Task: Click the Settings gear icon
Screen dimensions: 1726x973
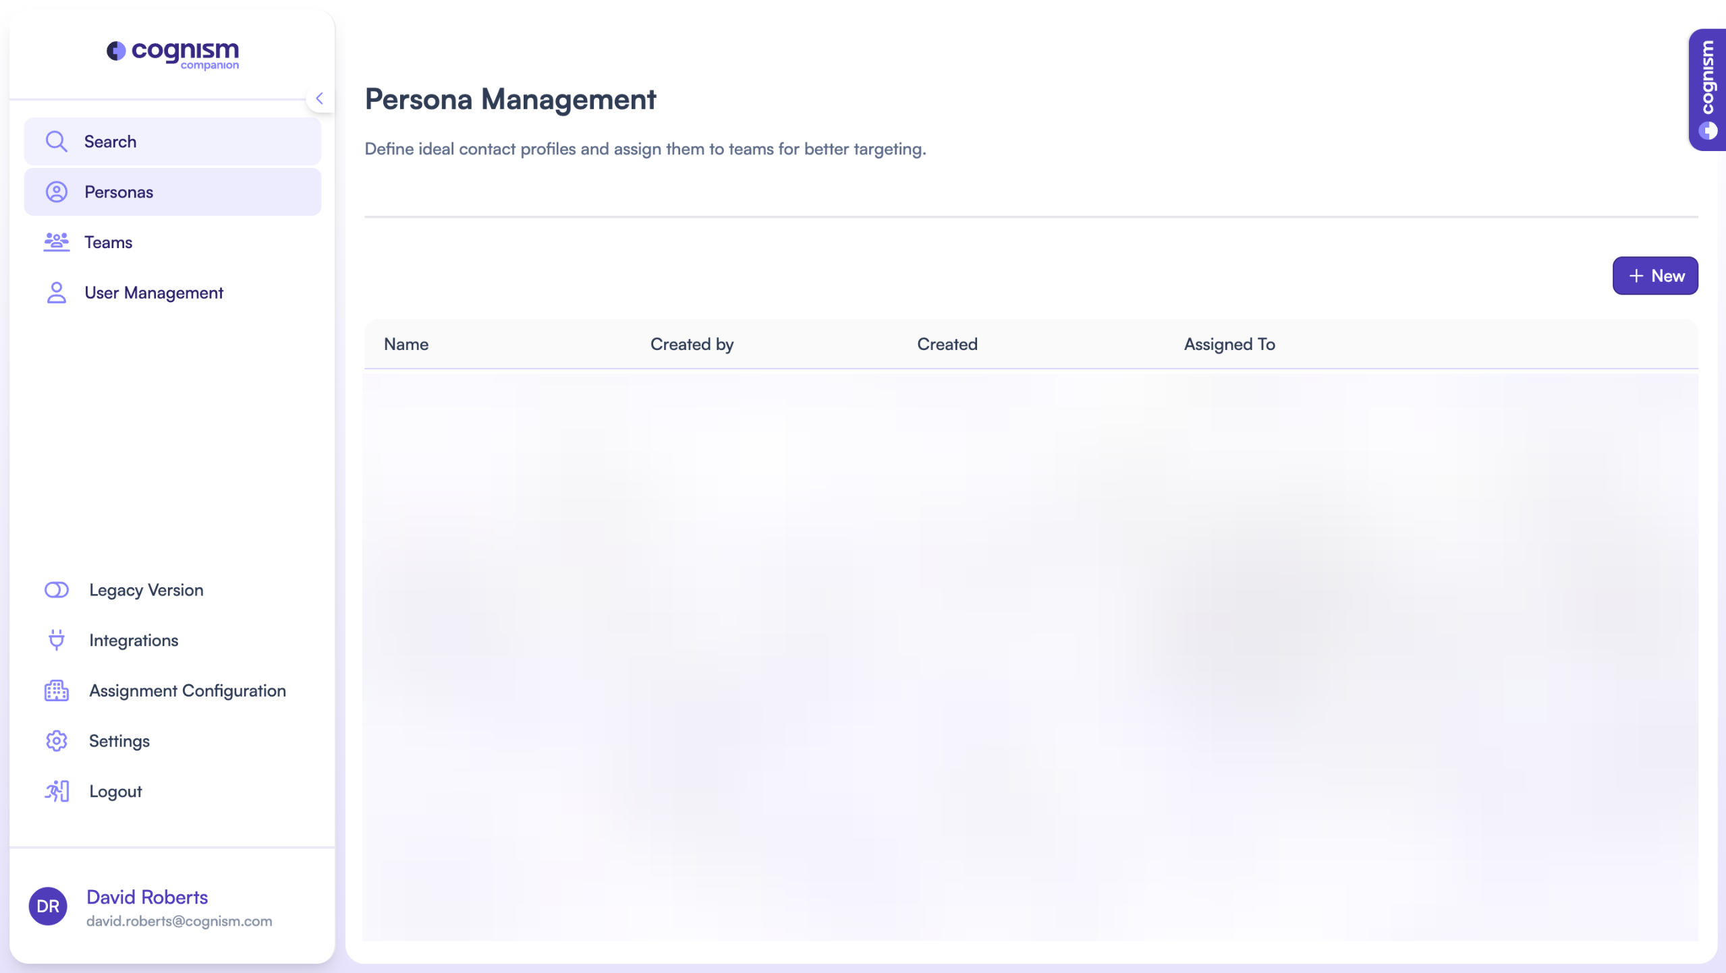Action: click(56, 741)
